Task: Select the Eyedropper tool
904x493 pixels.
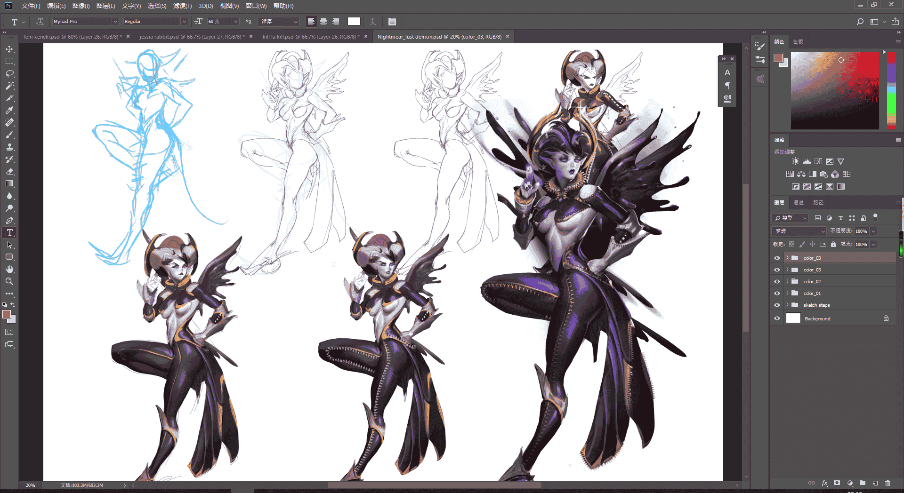Action: pyautogui.click(x=9, y=111)
